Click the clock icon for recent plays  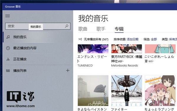click(x=8, y=48)
